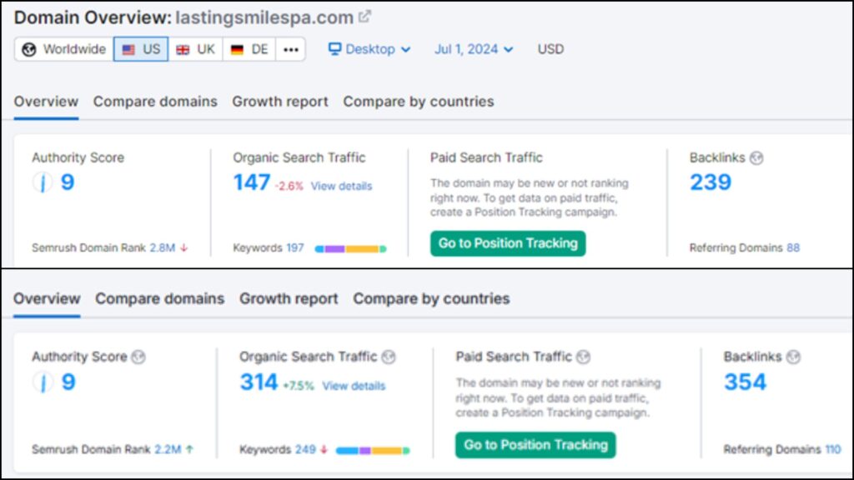The image size is (854, 480).
Task: Open upper Compare by countries tab
Action: point(419,102)
